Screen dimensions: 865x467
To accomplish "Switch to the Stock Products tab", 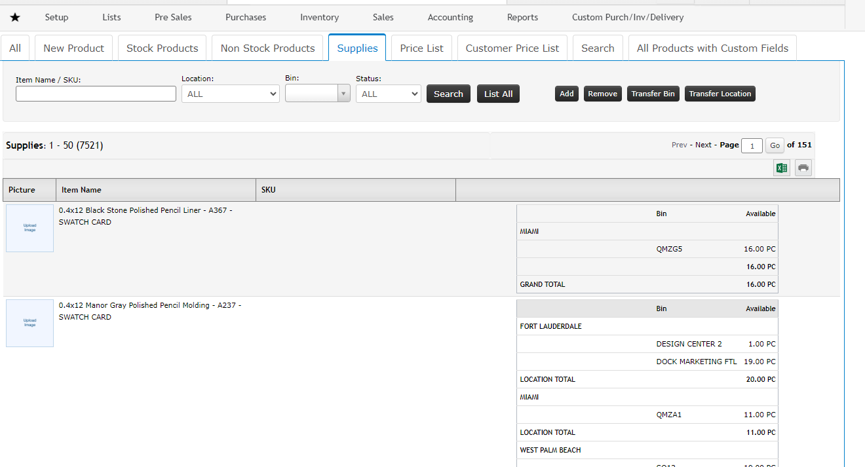I will coord(162,48).
